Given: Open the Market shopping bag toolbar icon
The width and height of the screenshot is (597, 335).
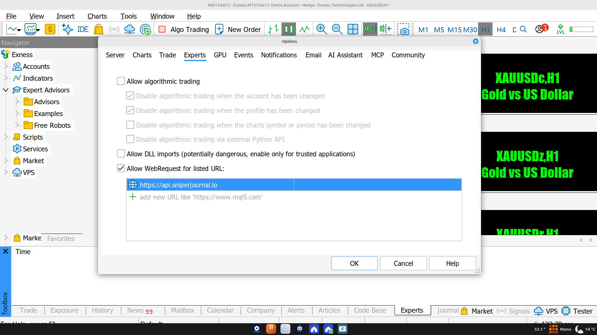Looking at the screenshot, I should [99, 29].
